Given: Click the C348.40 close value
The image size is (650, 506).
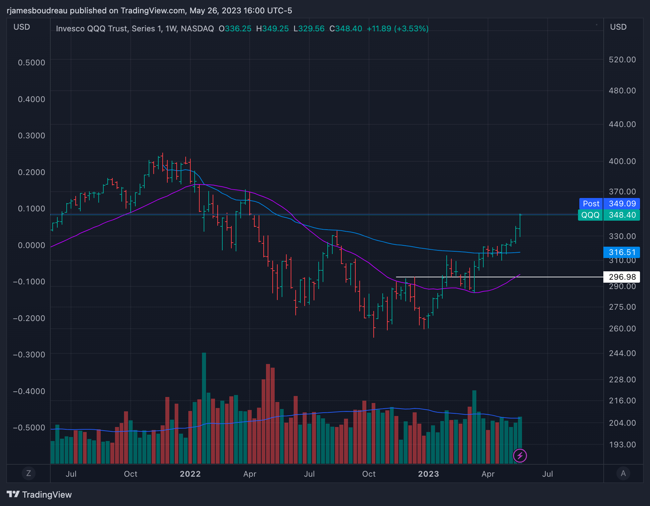Looking at the screenshot, I should click(345, 29).
